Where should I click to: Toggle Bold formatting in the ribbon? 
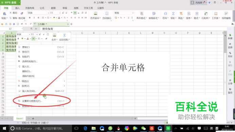(30, 18)
